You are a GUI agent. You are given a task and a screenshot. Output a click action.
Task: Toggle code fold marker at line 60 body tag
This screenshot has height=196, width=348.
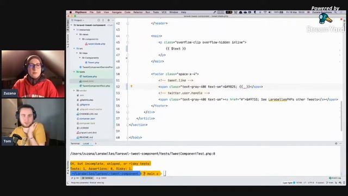(128, 138)
